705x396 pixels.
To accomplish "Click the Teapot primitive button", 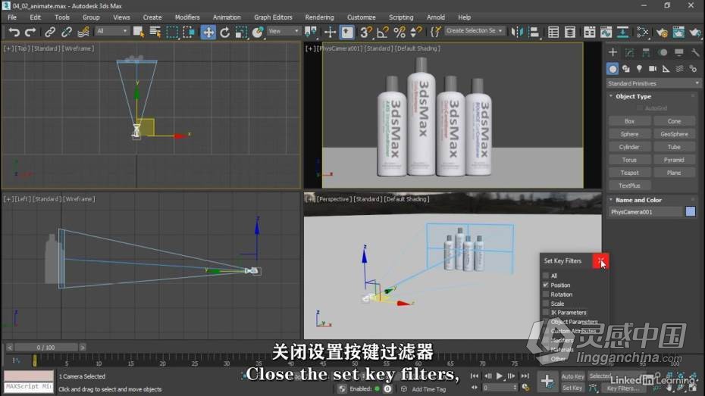I will (x=629, y=173).
